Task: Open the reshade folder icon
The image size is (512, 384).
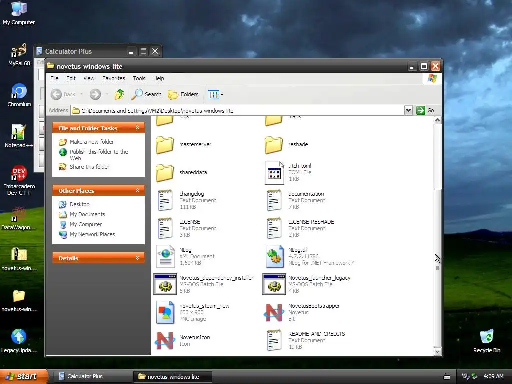Action: [274, 145]
